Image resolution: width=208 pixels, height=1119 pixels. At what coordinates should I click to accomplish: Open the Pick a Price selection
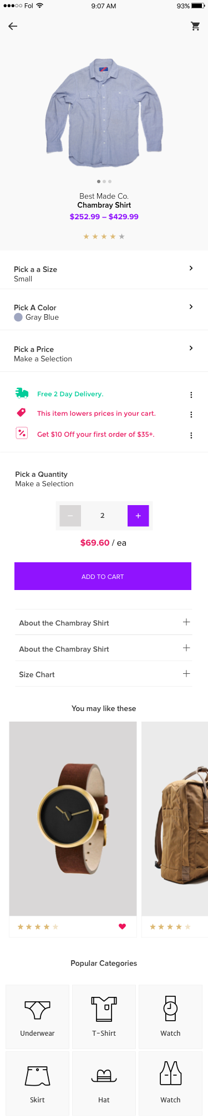click(104, 354)
